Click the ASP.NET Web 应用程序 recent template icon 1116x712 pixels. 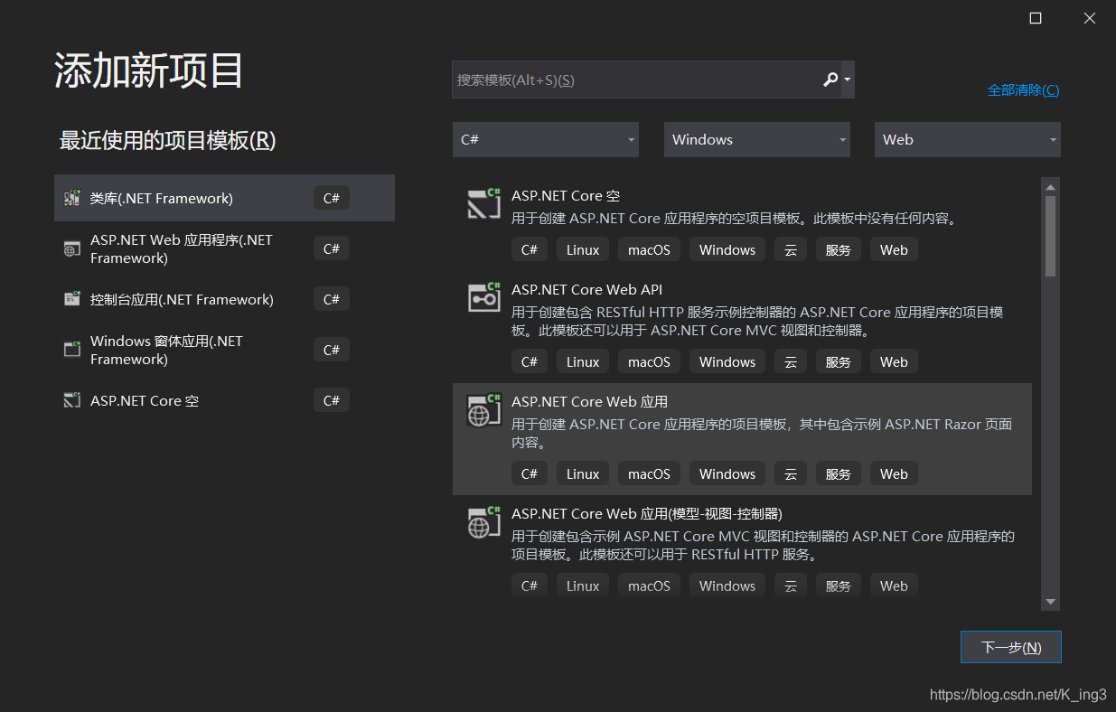(72, 249)
